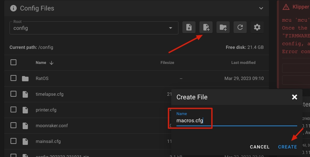This screenshot has width=310, height=157.
Task: Click the mainsail.cfg file icon
Action: tap(25, 141)
